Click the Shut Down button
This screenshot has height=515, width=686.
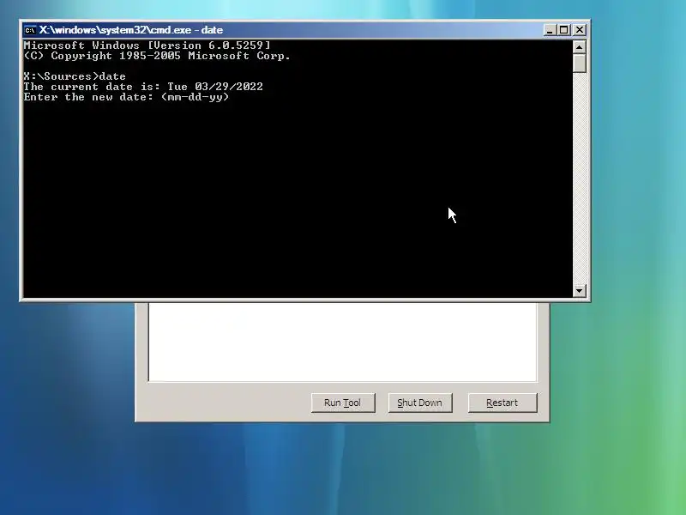420,403
